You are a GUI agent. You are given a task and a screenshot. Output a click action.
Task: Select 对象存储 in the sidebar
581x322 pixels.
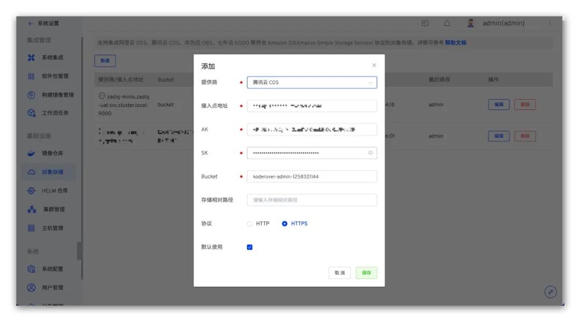52,172
